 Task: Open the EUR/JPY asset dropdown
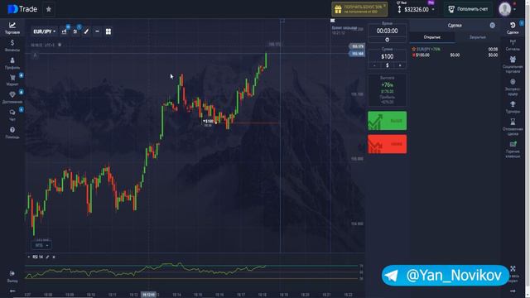[x=44, y=31]
